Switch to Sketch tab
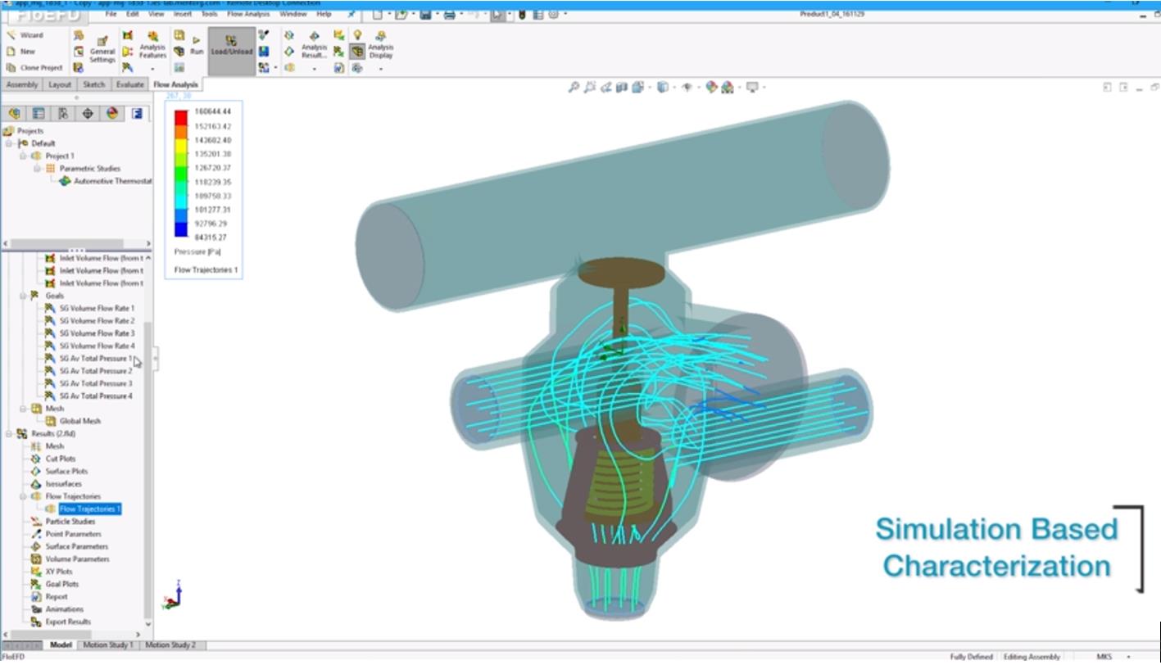Image resolution: width=1161 pixels, height=665 pixels. point(94,84)
